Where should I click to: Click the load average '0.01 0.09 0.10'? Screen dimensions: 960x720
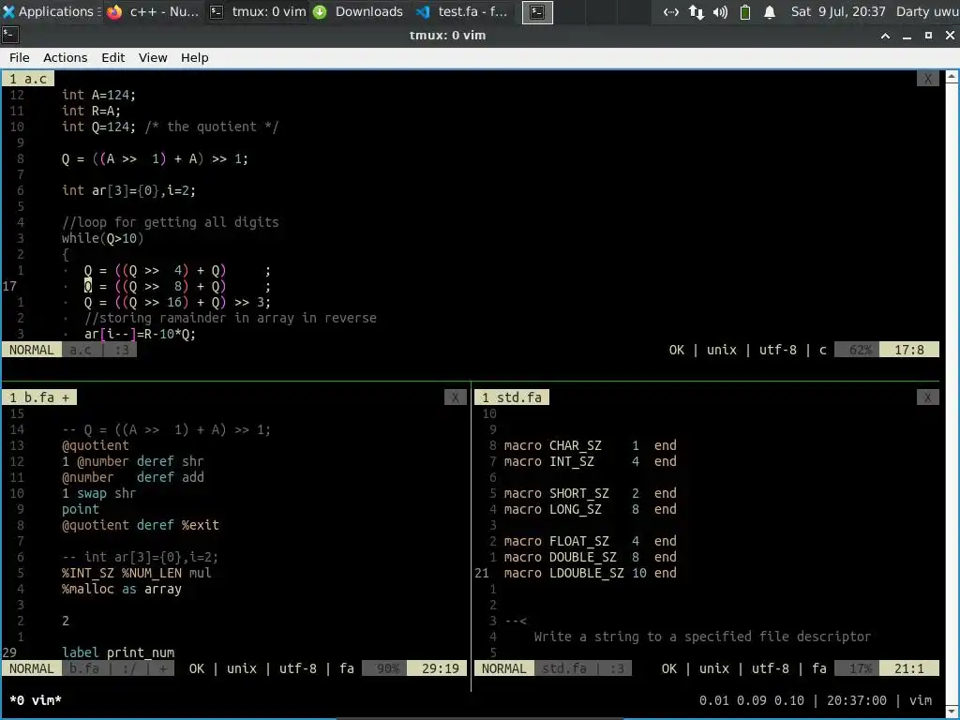click(x=752, y=699)
